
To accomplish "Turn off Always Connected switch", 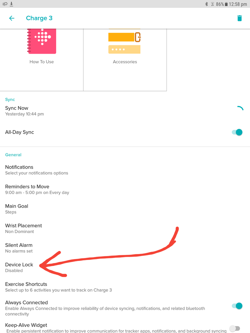I will (237, 306).
